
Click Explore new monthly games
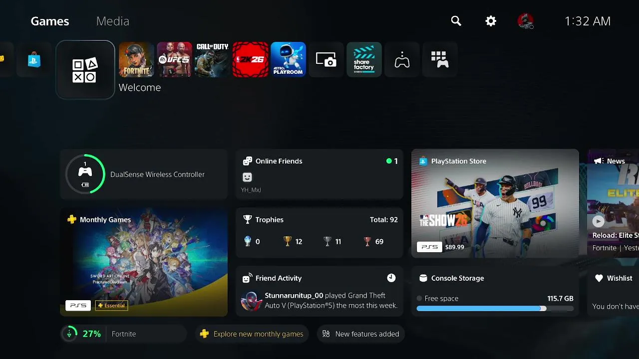(252, 334)
